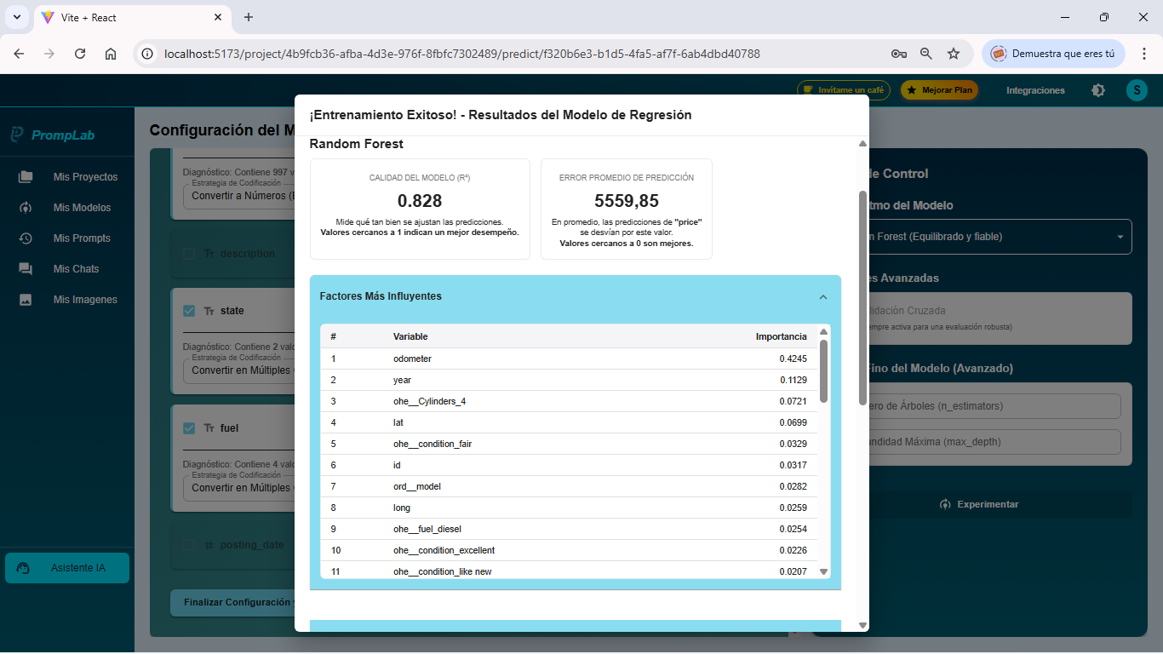Click the browser address bar URL

[x=462, y=54]
